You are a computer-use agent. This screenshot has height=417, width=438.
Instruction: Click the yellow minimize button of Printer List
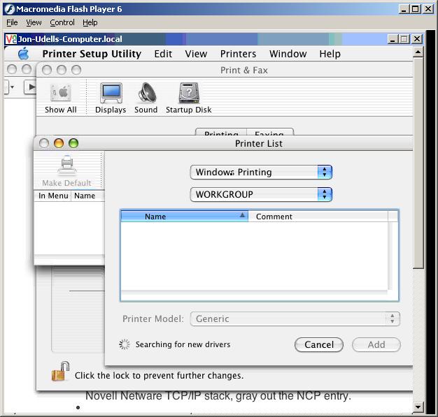pyautogui.click(x=59, y=143)
